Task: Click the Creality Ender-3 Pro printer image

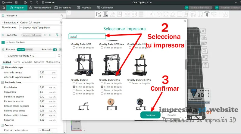Action: point(111,65)
